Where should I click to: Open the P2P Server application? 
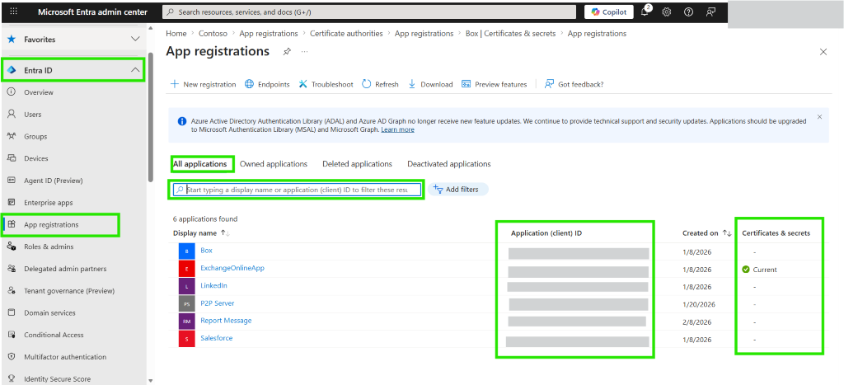(217, 303)
